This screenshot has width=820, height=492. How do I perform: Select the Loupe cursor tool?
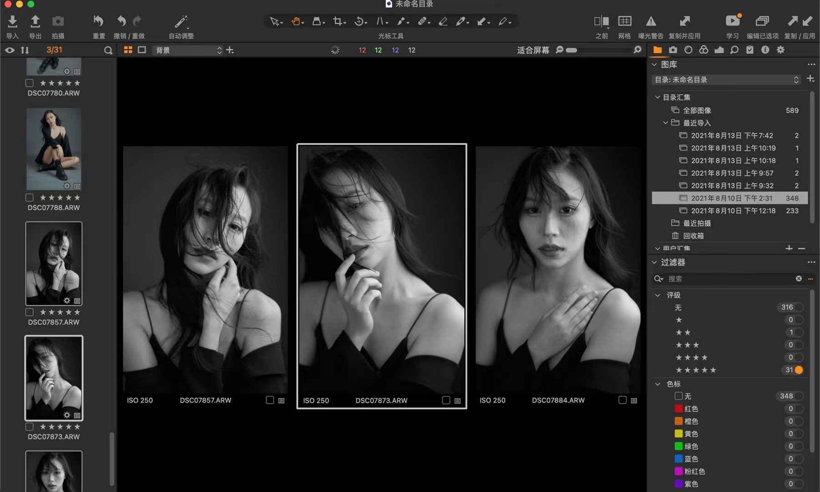point(318,21)
